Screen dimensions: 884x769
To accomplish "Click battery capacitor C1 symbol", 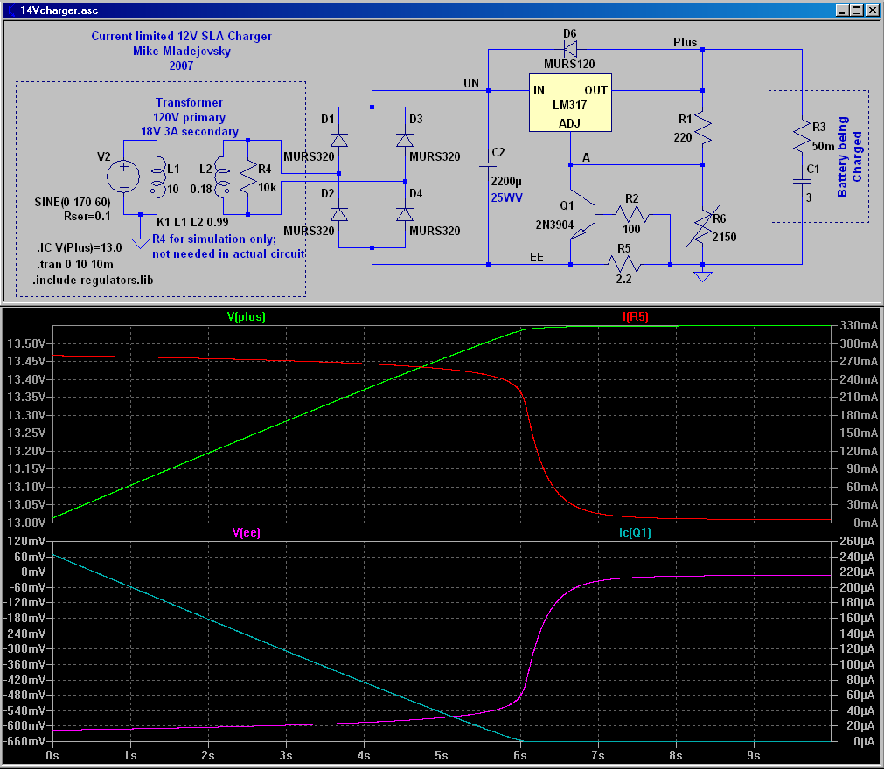I will (802, 182).
